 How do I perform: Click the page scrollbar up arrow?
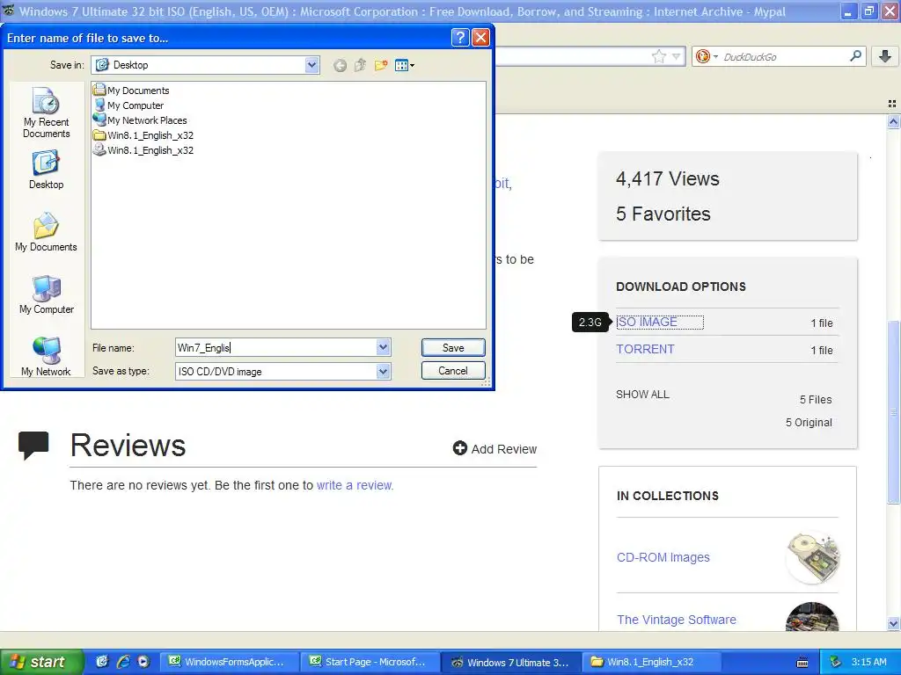click(x=893, y=121)
